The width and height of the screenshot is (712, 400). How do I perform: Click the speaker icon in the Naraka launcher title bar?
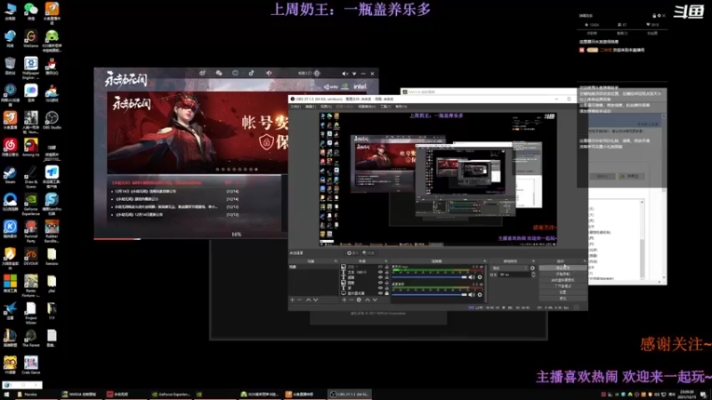point(345,74)
